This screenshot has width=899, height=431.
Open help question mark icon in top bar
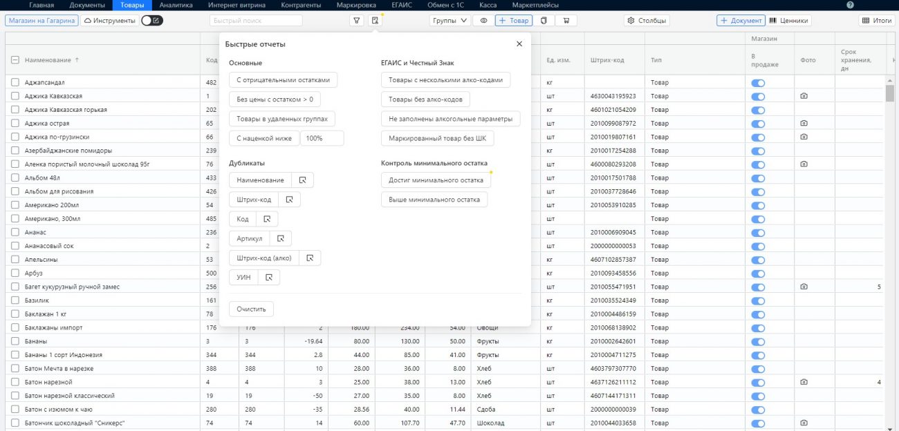850,5
